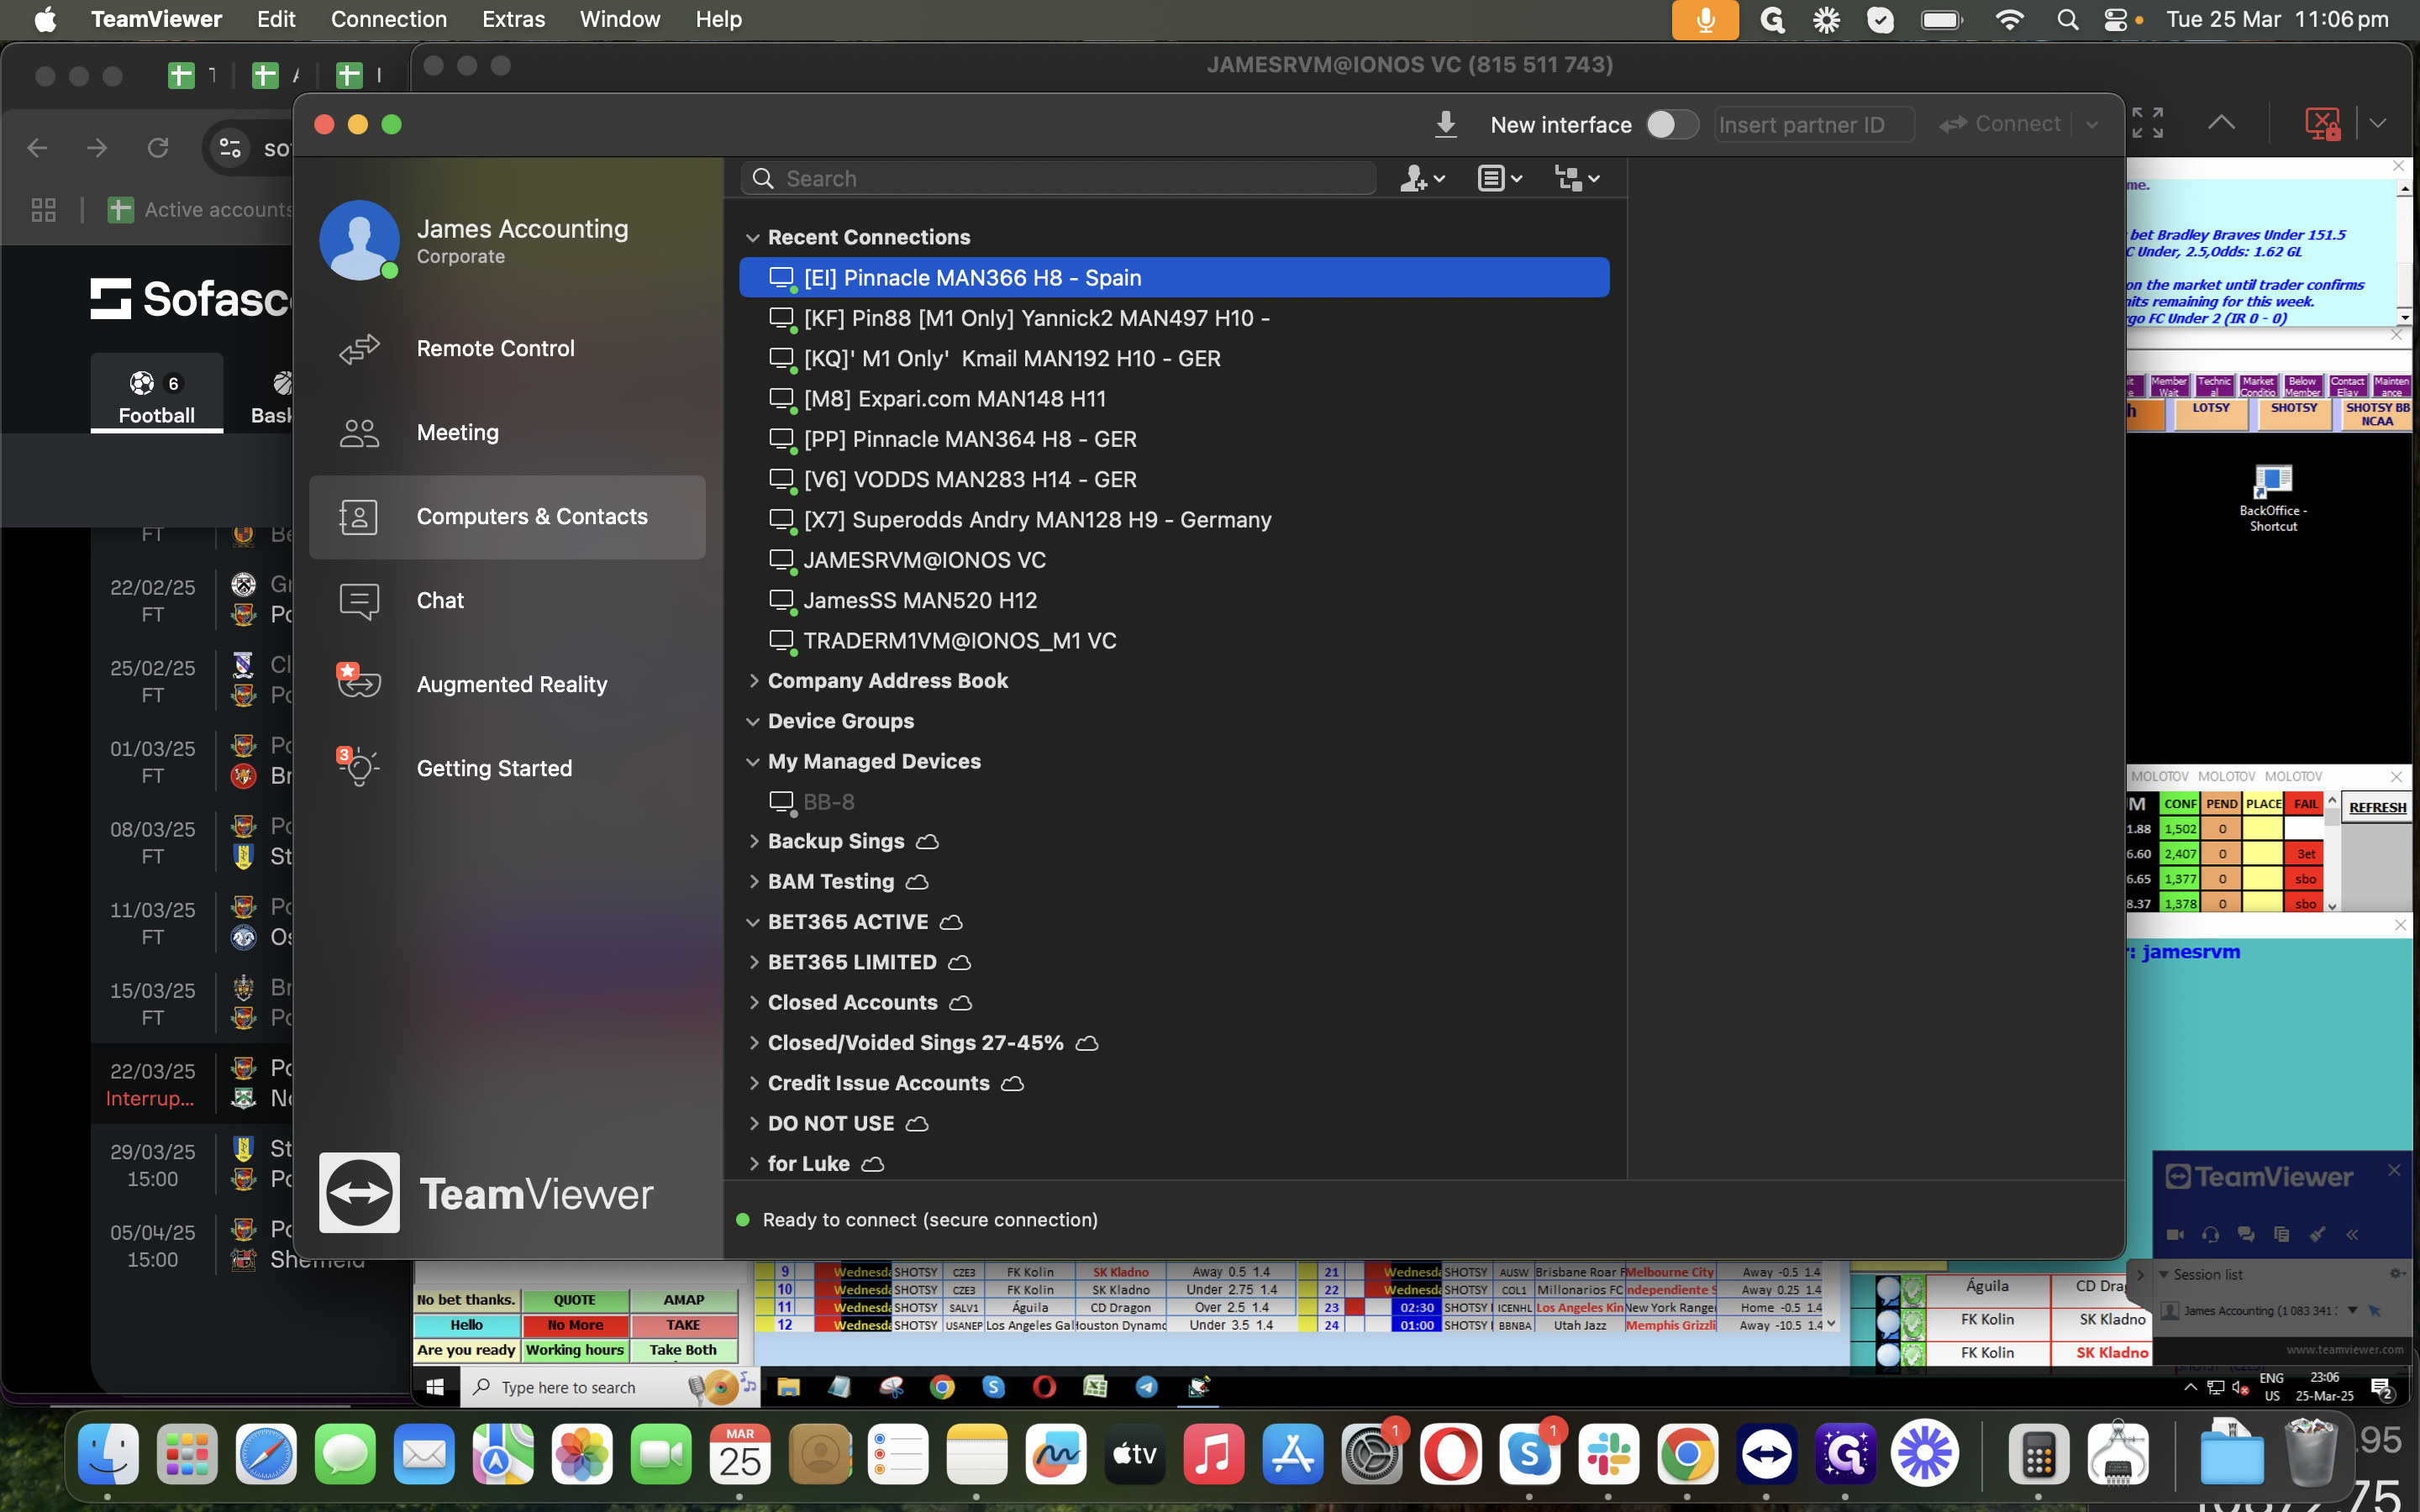The image size is (2420, 1512).
Task: Open the Meeting section
Action: tap(507, 432)
